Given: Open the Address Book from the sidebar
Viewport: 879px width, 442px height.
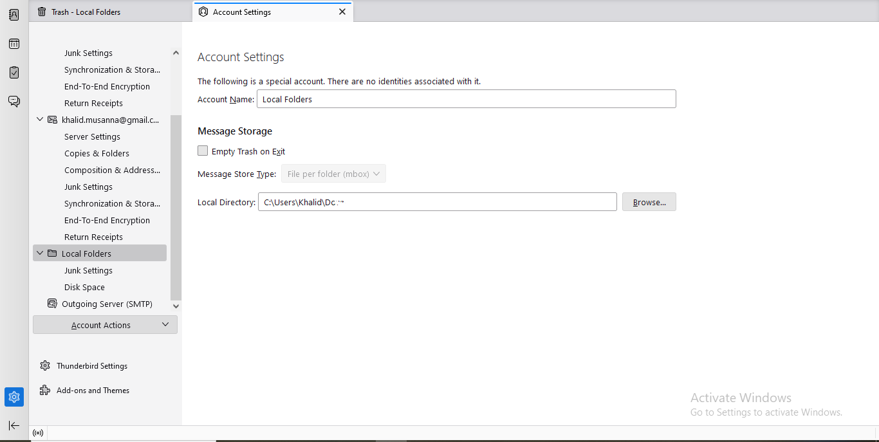Looking at the screenshot, I should click(x=14, y=14).
